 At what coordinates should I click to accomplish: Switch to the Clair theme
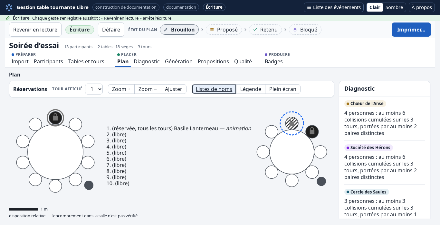pos(375,7)
